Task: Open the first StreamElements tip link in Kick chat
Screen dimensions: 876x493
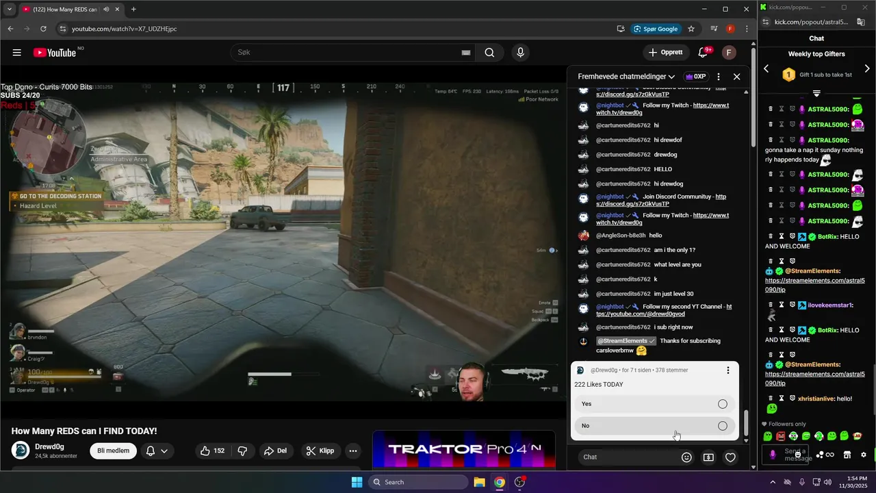Action: pyautogui.click(x=814, y=285)
